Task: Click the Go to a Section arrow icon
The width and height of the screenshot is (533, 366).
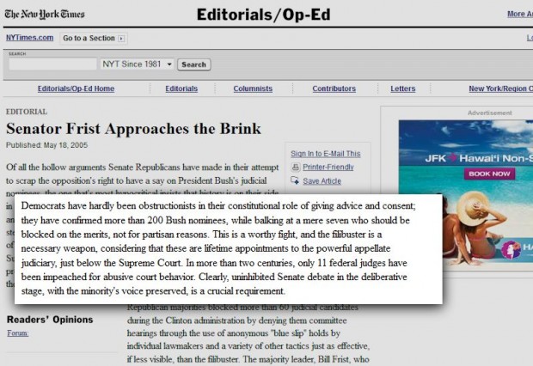Action: (121, 39)
